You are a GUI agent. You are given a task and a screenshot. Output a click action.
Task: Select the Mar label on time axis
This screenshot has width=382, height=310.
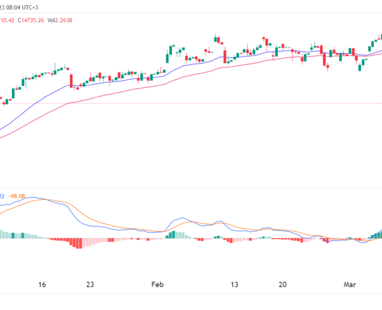pyautogui.click(x=350, y=284)
